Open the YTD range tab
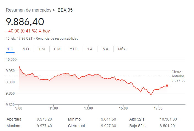The image size is (194, 131). click(x=74, y=49)
